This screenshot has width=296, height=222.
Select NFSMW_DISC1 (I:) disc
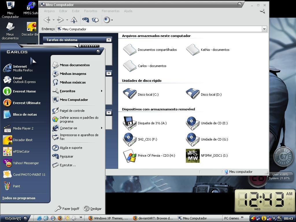[207, 156]
